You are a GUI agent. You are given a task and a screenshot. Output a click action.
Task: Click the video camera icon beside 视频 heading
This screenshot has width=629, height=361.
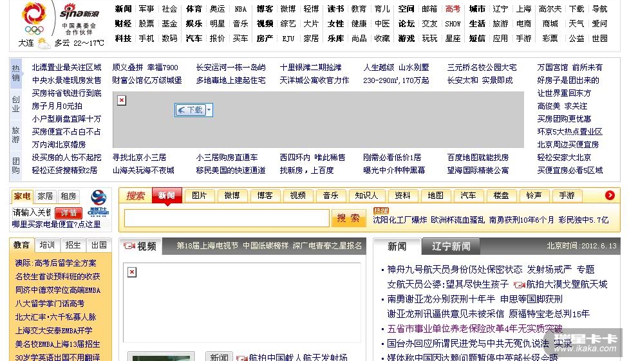coord(129,246)
